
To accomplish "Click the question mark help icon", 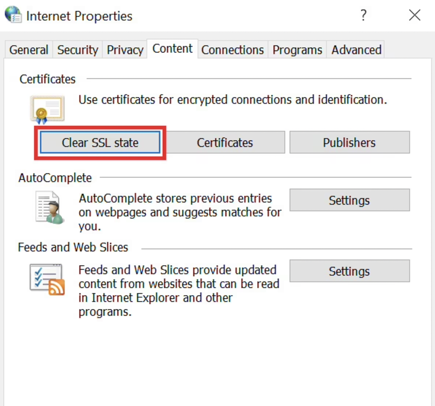I will [x=364, y=15].
